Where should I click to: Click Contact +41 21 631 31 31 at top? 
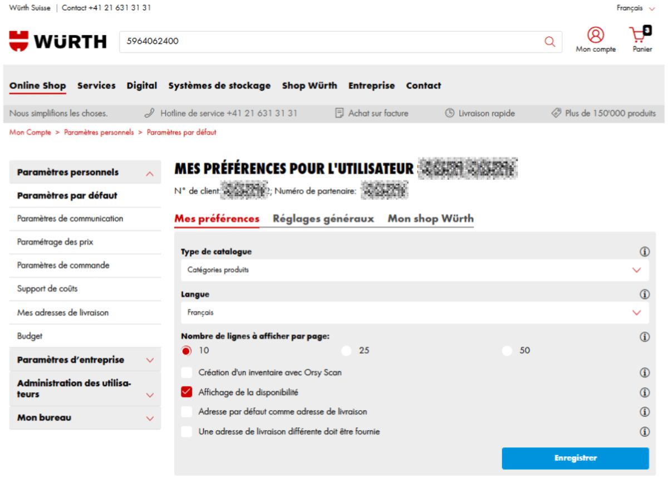point(106,8)
